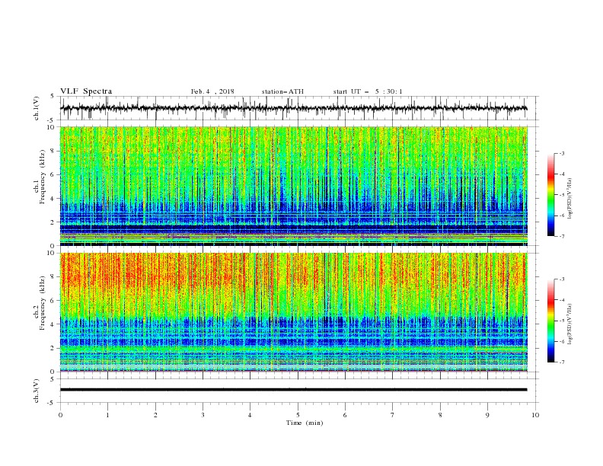The width and height of the screenshot is (603, 466).
Task: Click the 'ch.3(V)' axis label
Action: (37, 391)
